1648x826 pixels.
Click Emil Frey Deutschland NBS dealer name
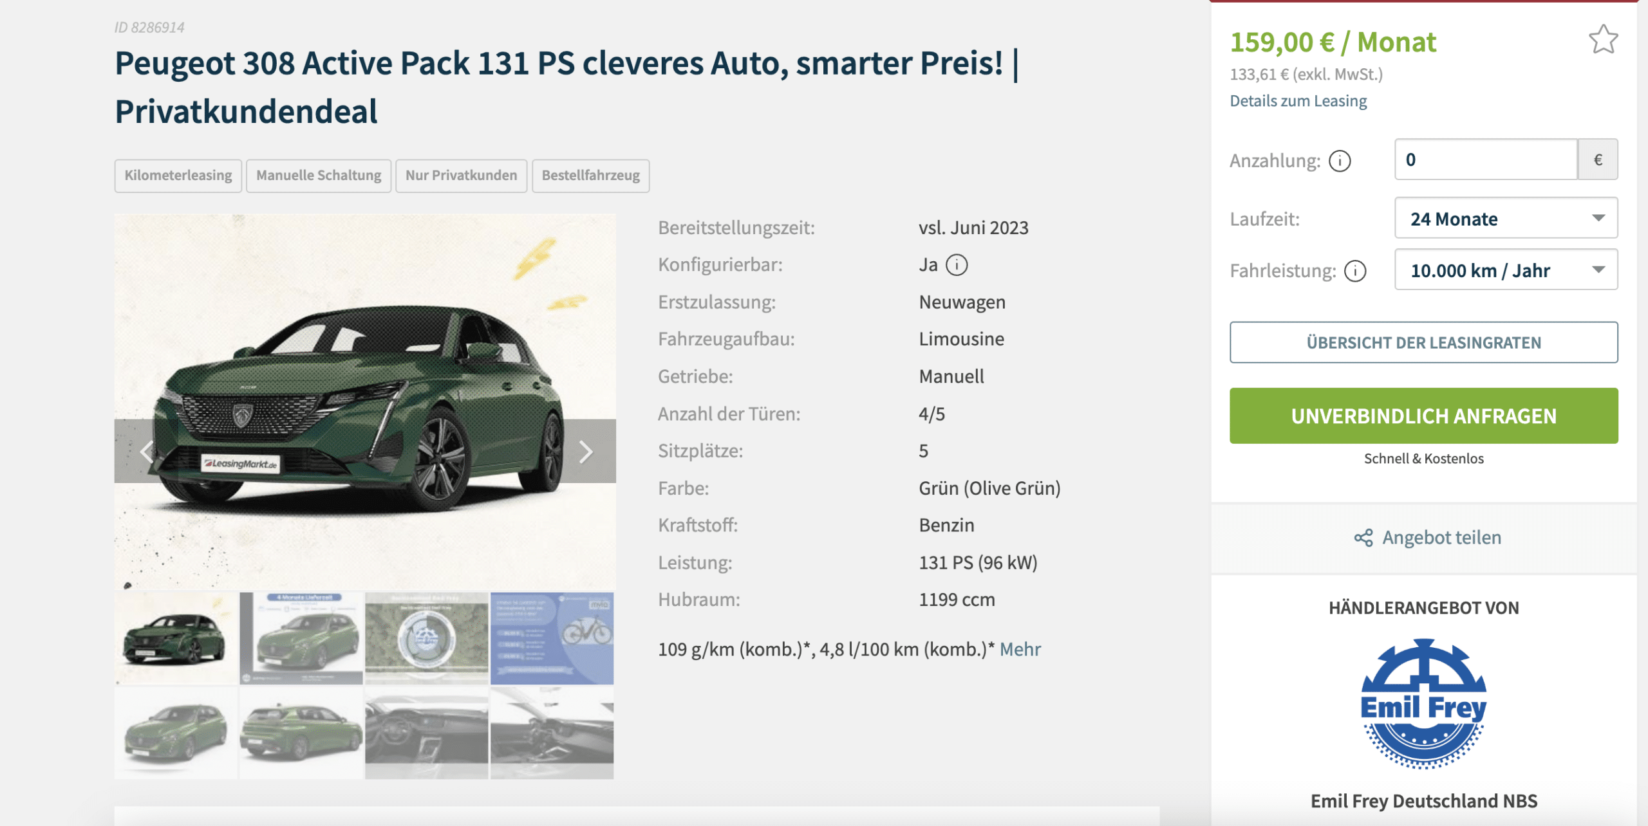coord(1423,802)
